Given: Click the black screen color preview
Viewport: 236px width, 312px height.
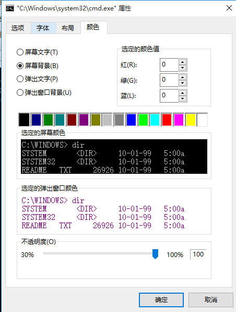Looking at the screenshot, I should pos(114,157).
